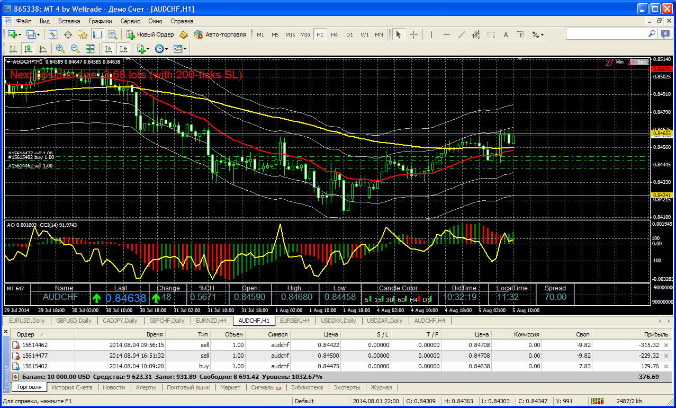Open the periodicity clock dropdown

[161, 49]
